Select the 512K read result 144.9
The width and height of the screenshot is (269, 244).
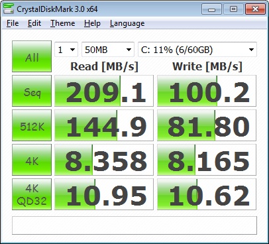coord(104,125)
